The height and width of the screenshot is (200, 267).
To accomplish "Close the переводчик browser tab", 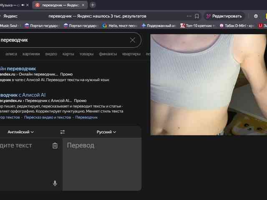I will click(84, 5).
